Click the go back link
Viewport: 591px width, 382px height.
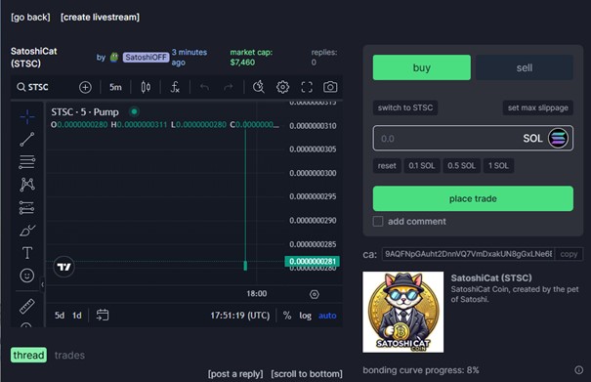click(30, 18)
